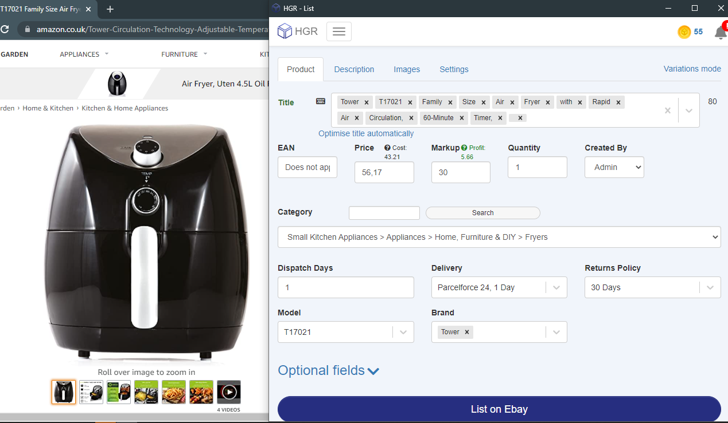Viewport: 728px width, 423px height.
Task: Open notifications bell icon
Action: [x=721, y=33]
